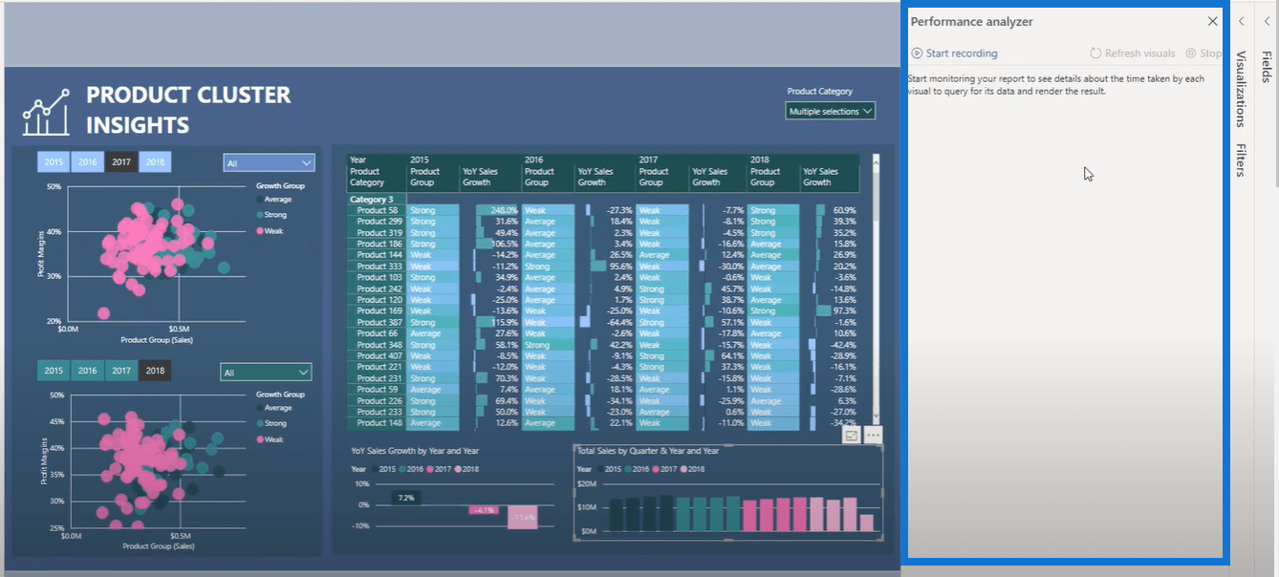The image size is (1279, 577).
Task: Click the -11.4% bar in YoY Sales Growth chart
Action: click(522, 517)
